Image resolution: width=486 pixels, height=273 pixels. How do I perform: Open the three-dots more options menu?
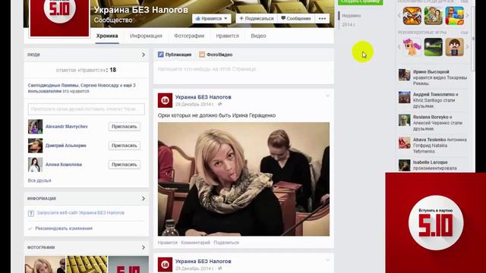pyautogui.click(x=322, y=18)
